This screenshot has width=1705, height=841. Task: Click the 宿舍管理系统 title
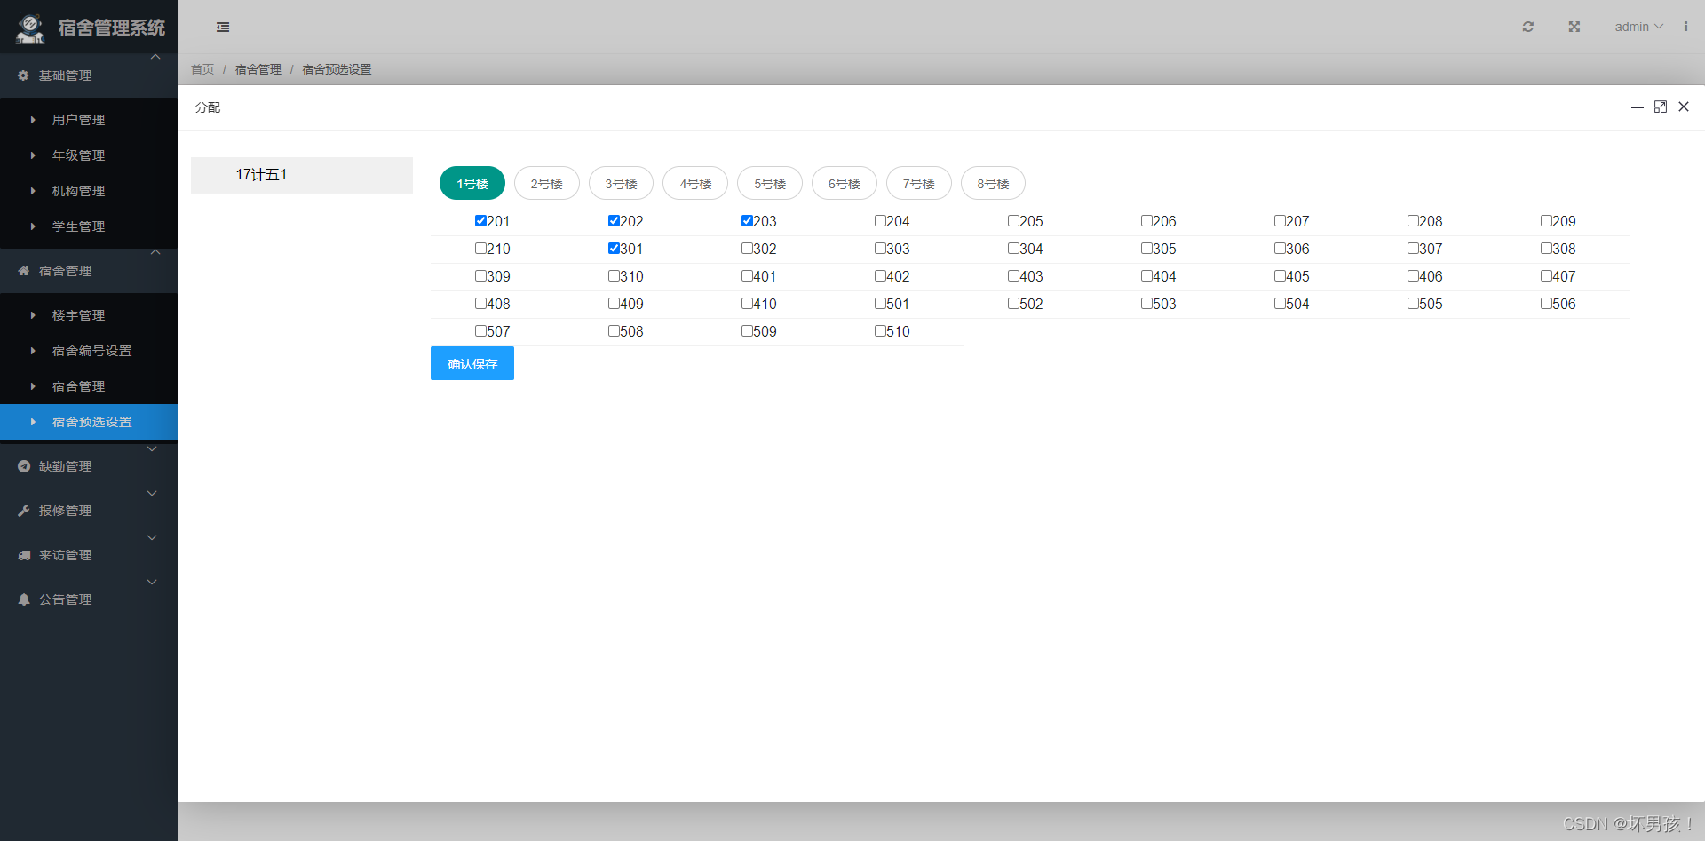click(112, 28)
